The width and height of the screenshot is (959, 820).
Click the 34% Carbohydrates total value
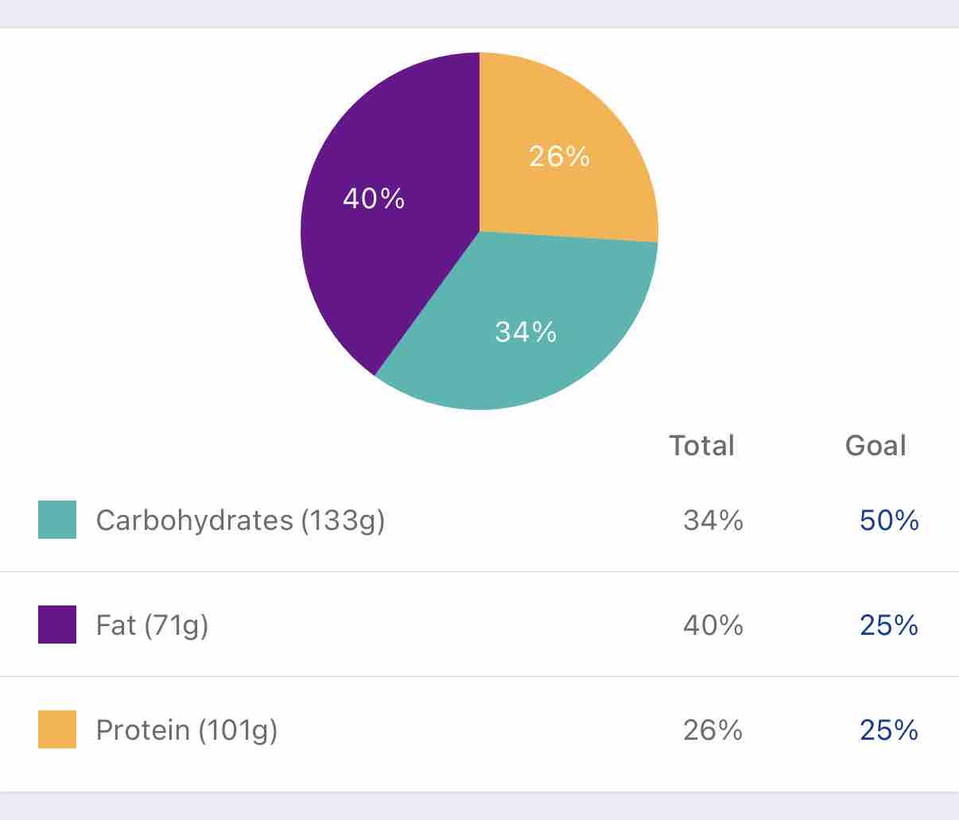pyautogui.click(x=713, y=520)
